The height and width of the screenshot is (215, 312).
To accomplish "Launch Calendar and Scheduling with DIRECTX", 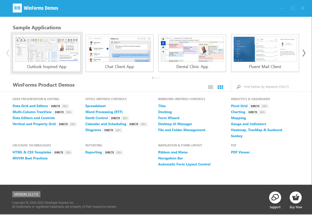I will [x=134, y=124].
